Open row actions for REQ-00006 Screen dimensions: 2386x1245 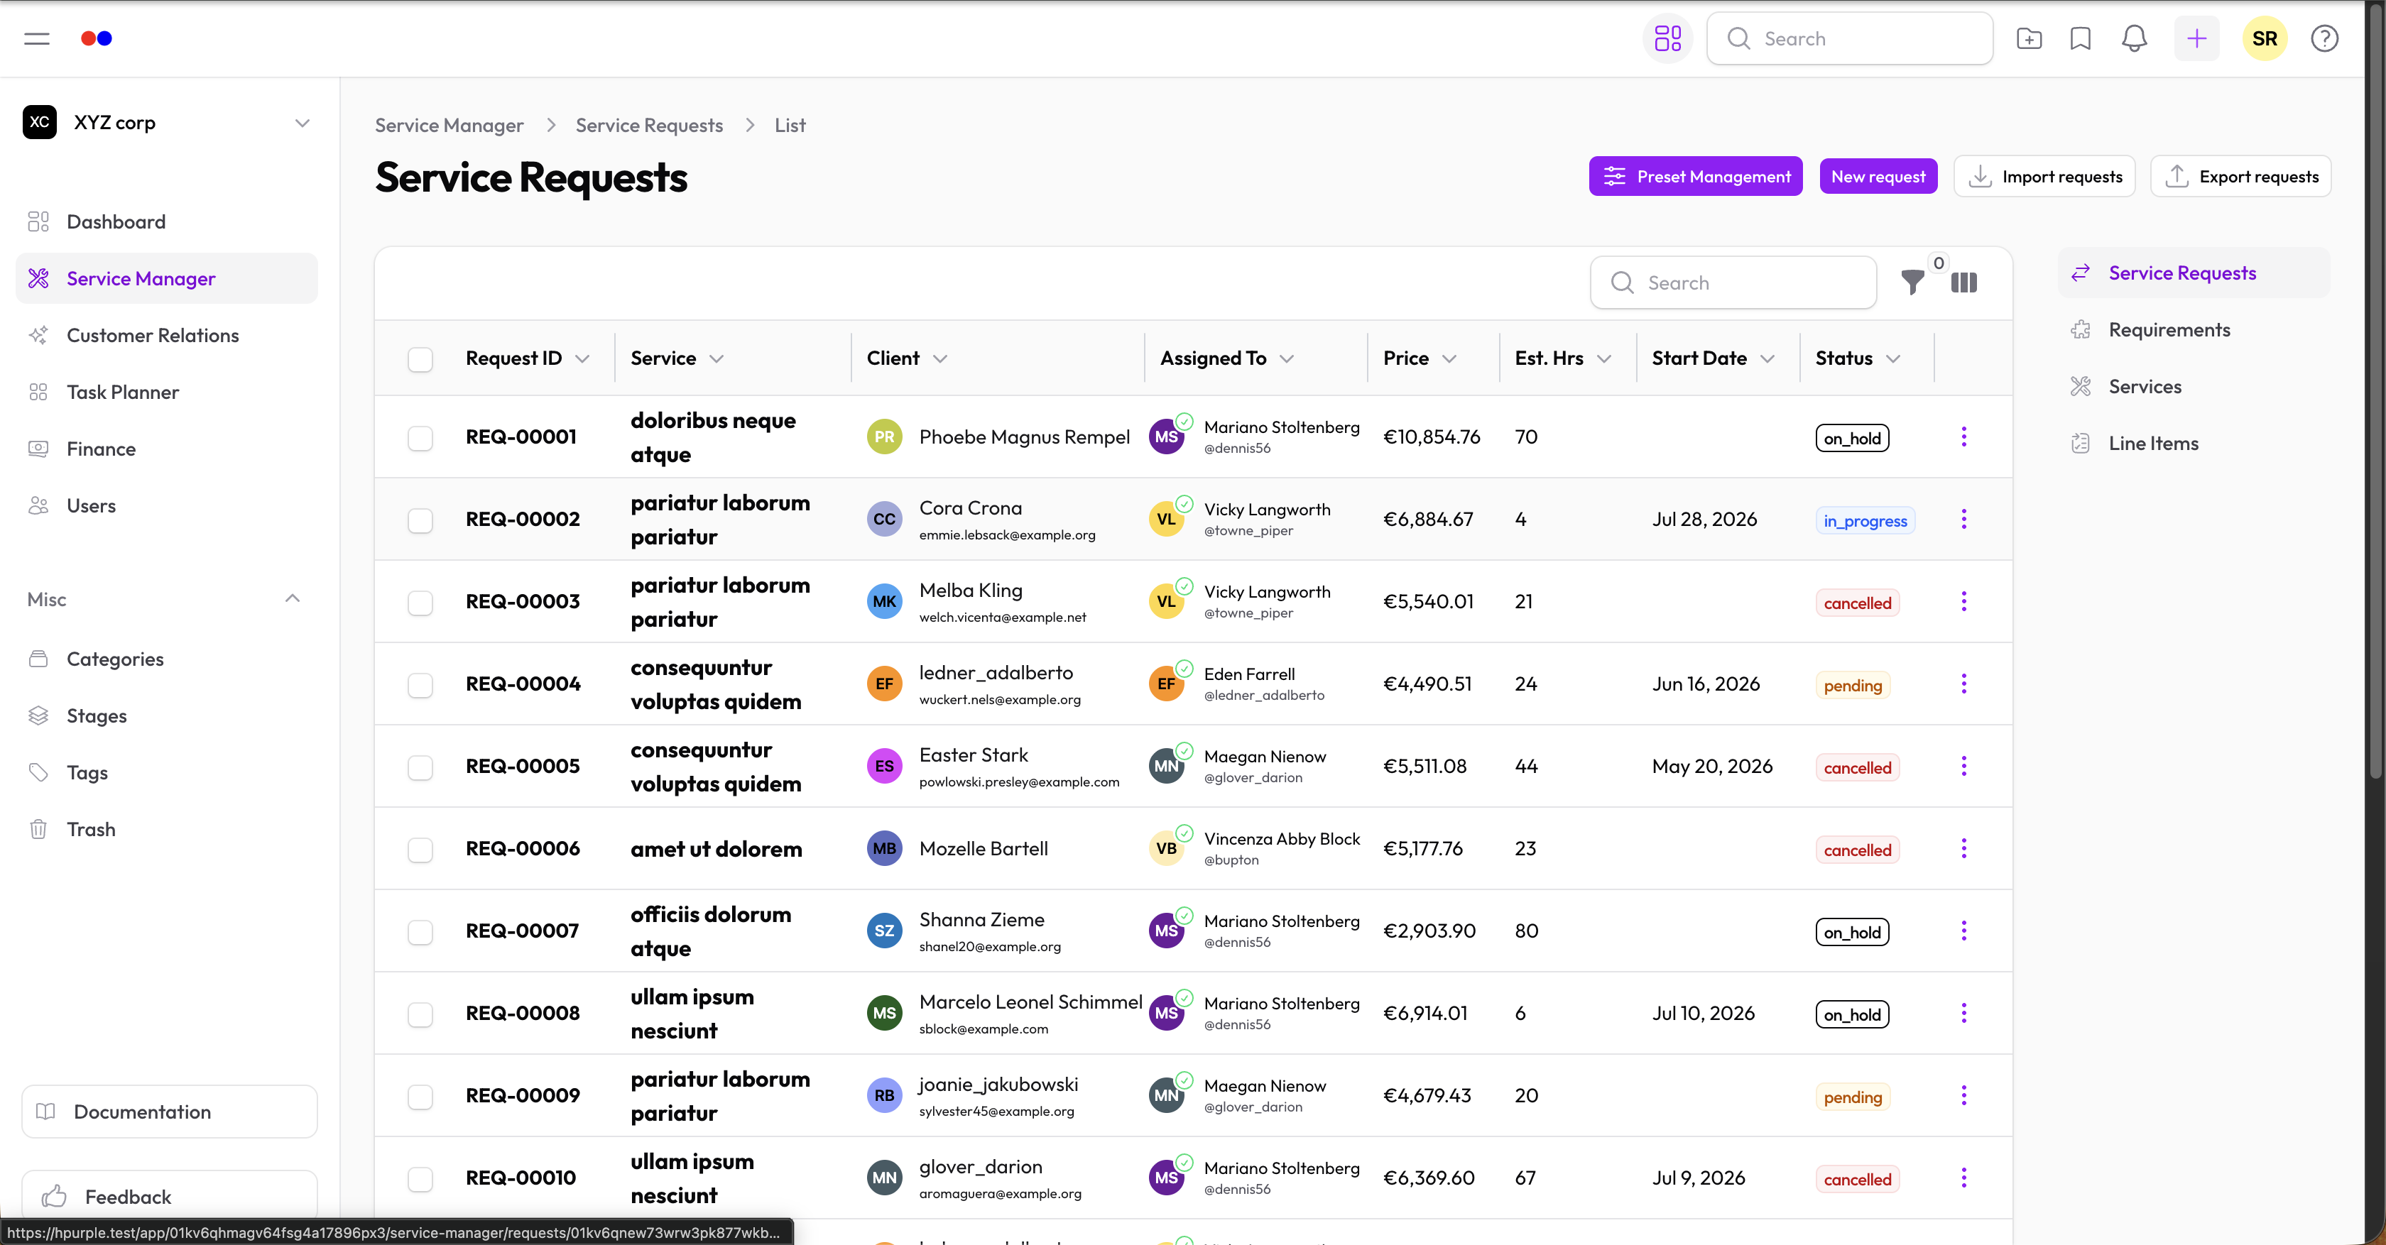1963,849
